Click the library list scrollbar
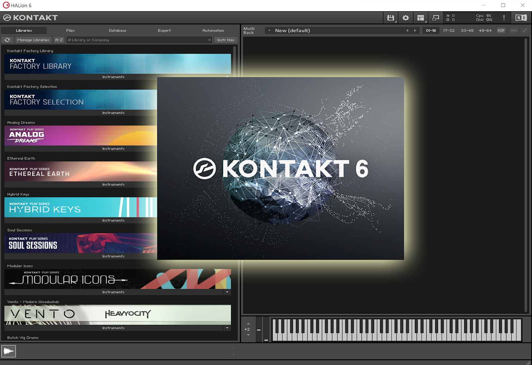The image size is (532, 365). click(x=235, y=62)
